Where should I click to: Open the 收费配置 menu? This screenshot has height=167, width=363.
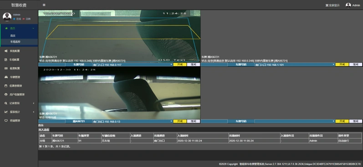tap(19, 68)
